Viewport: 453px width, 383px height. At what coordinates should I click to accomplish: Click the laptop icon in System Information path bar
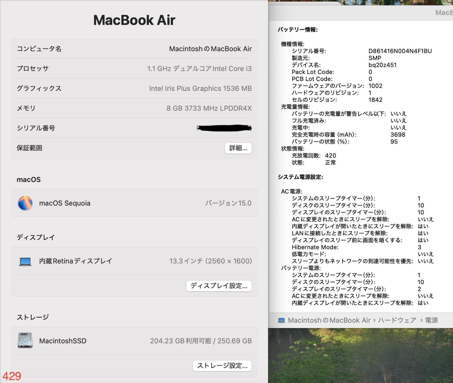point(281,320)
